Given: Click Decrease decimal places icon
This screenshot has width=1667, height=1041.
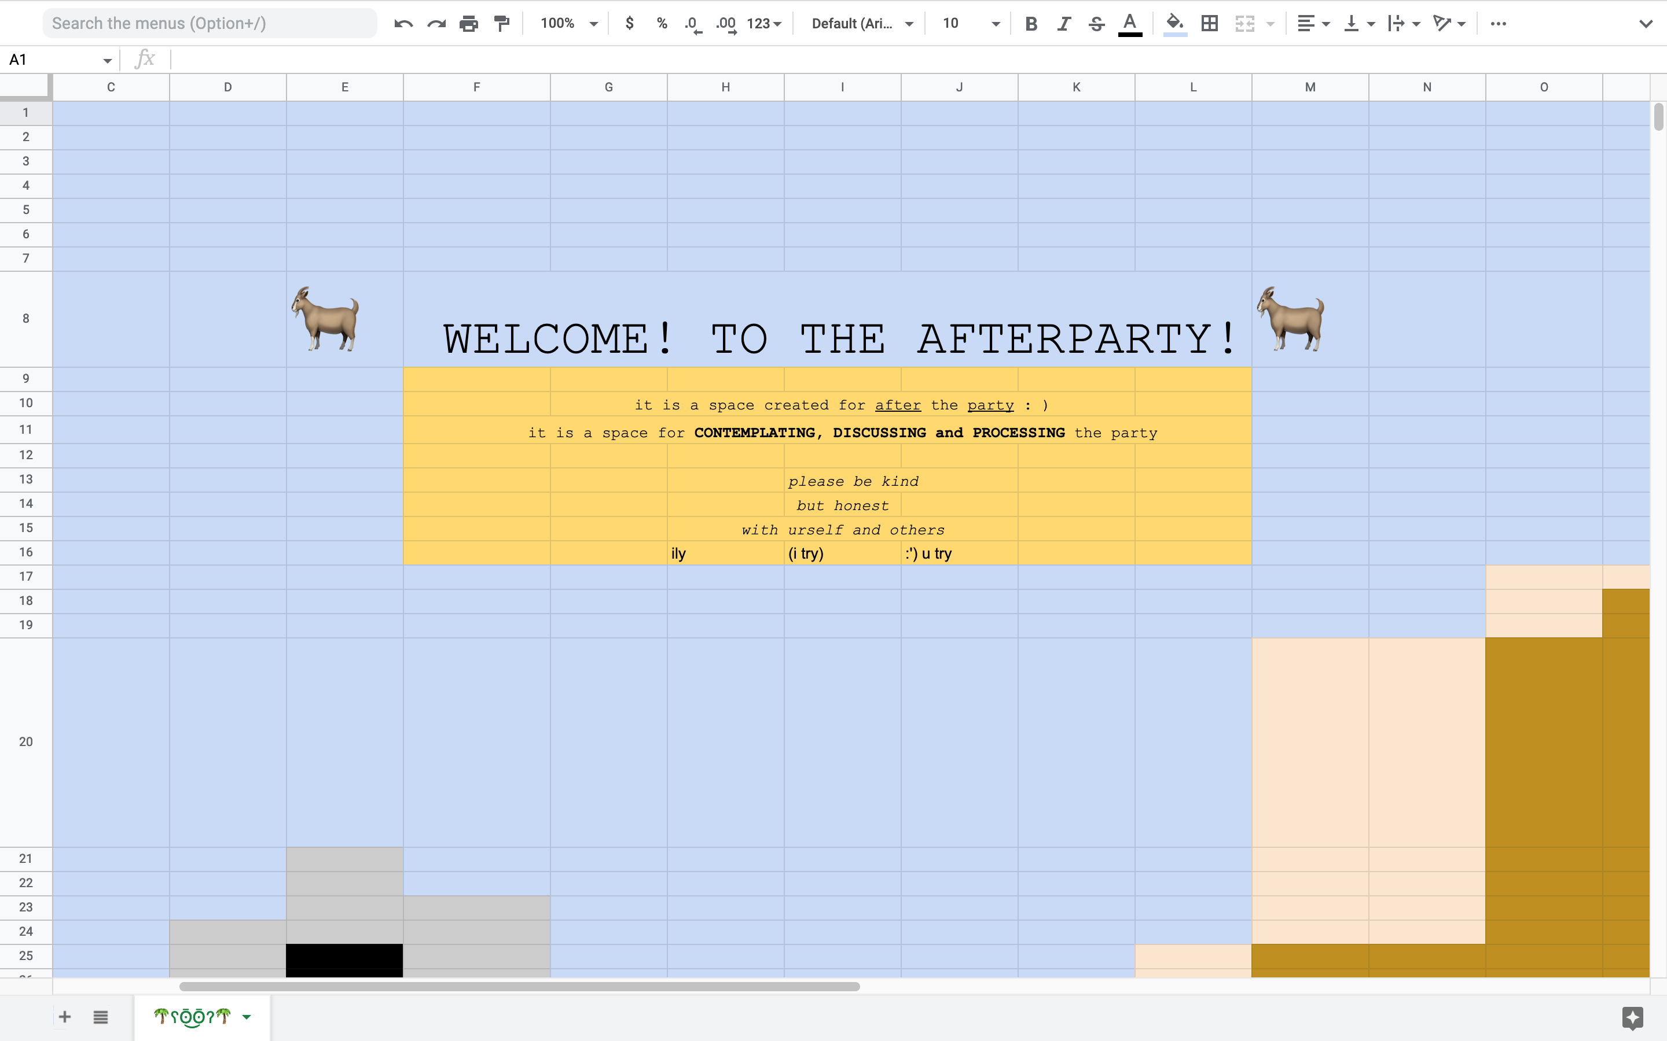Looking at the screenshot, I should point(693,24).
